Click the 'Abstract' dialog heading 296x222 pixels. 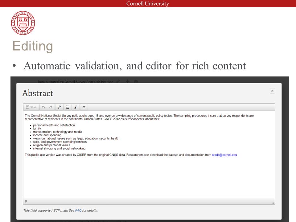click(x=38, y=93)
